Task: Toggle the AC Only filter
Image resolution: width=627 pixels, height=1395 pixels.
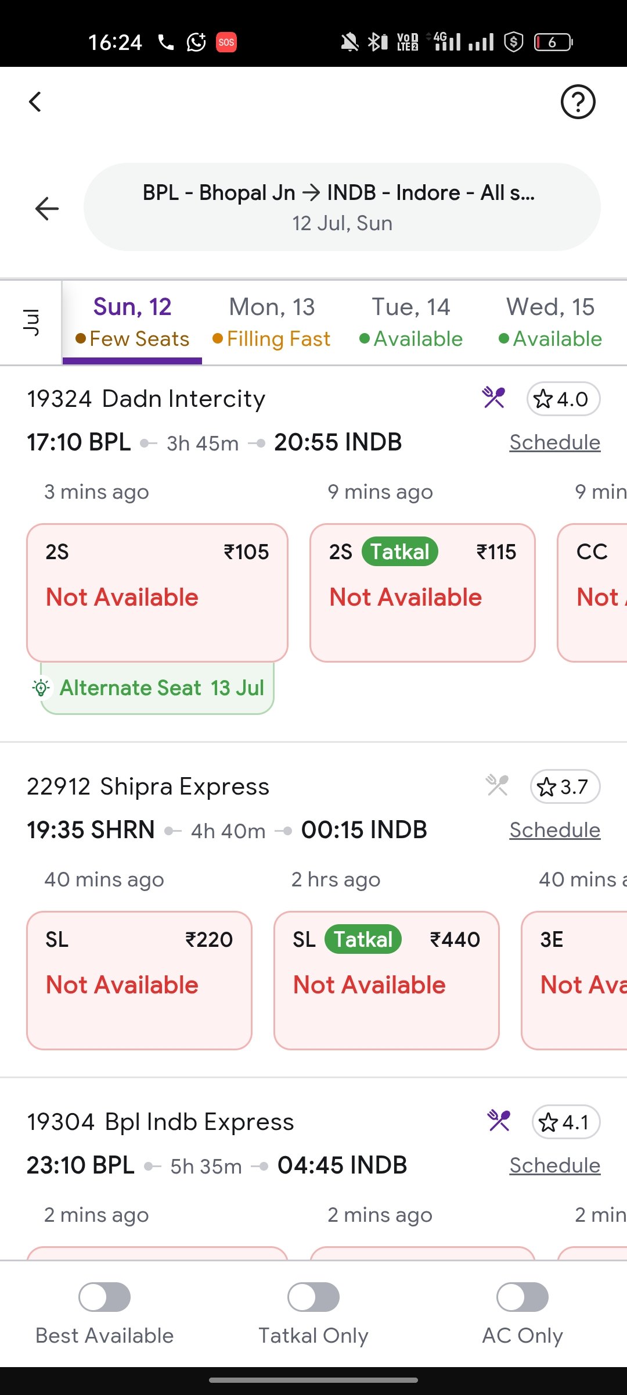Action: tap(522, 1297)
